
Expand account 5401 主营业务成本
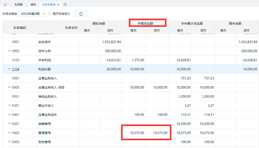[x=10, y=115]
